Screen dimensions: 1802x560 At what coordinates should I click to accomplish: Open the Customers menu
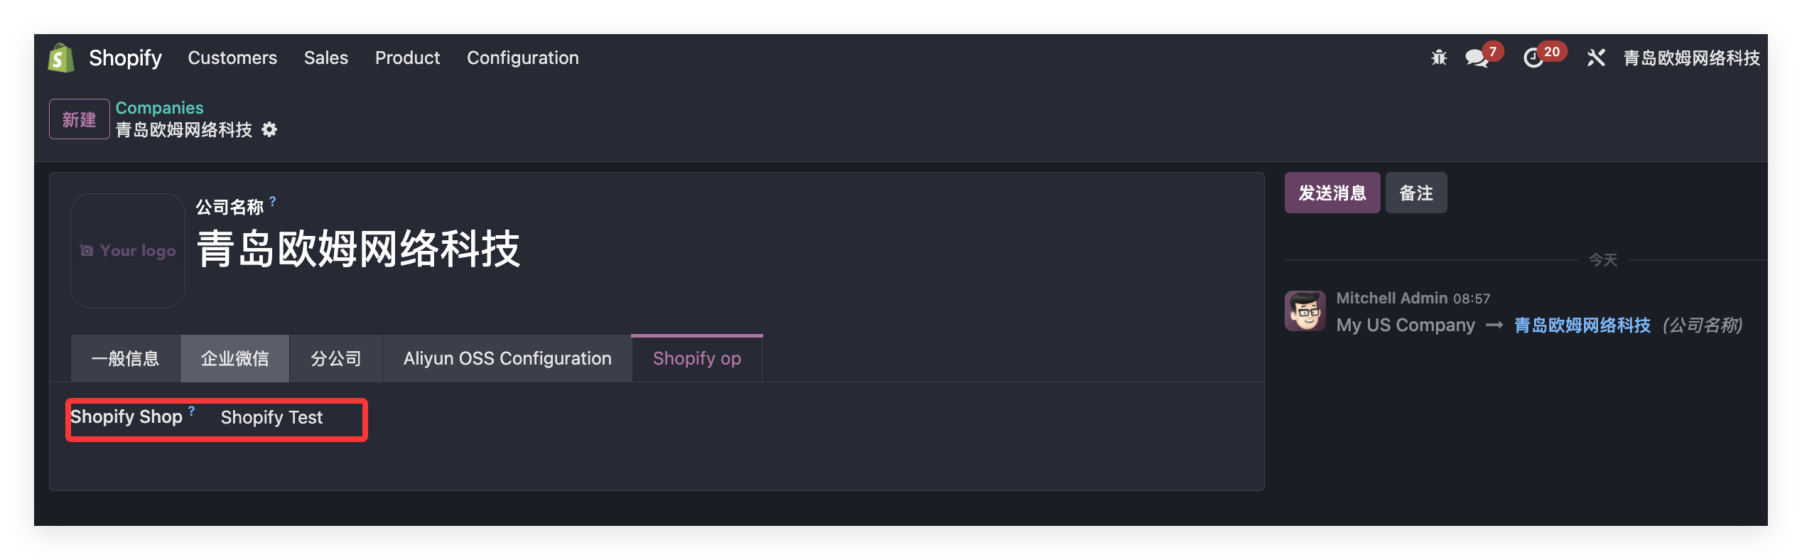[232, 58]
